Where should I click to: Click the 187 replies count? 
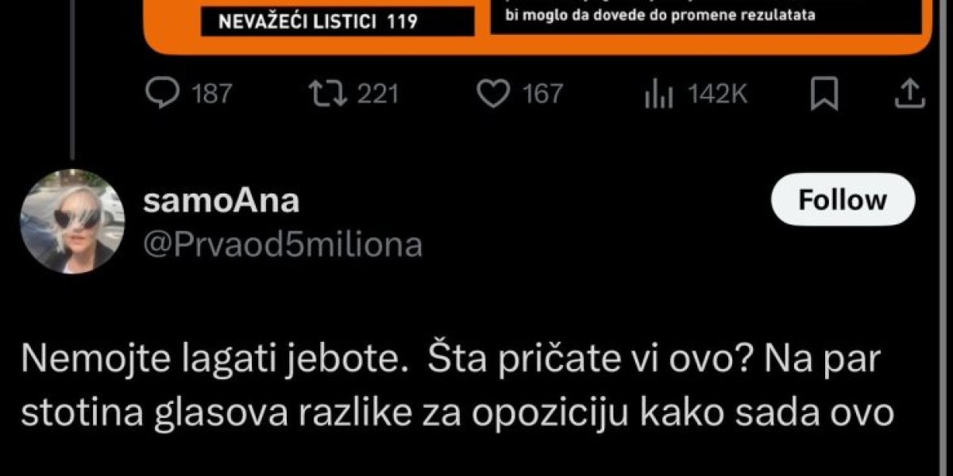pos(210,95)
